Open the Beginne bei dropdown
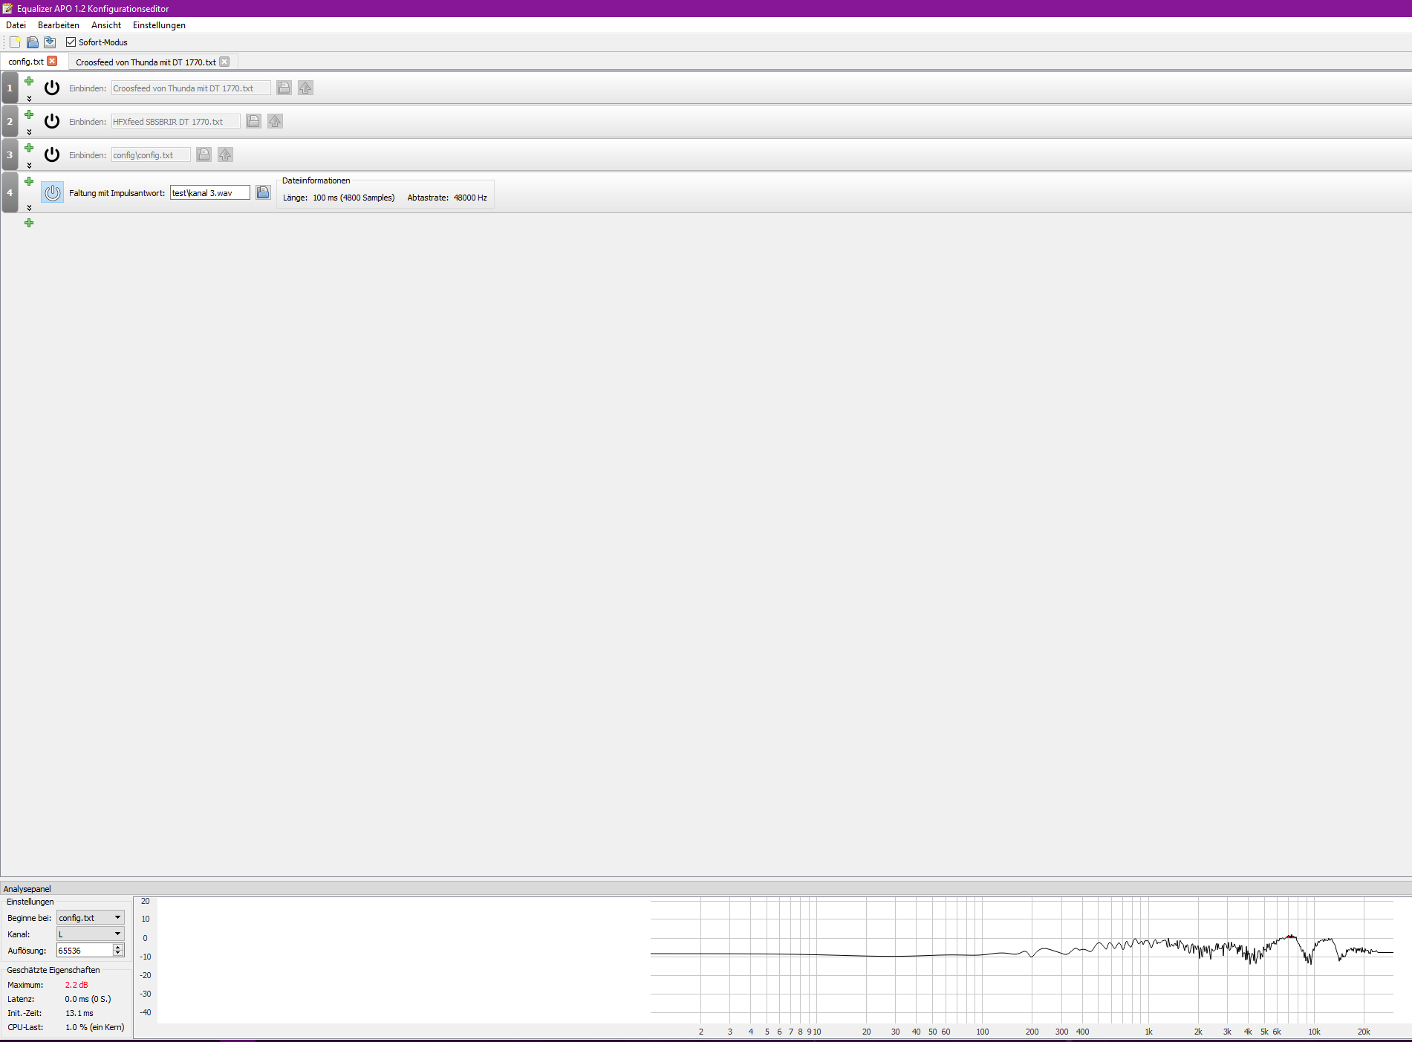Viewport: 1412px width, 1042px height. click(91, 918)
